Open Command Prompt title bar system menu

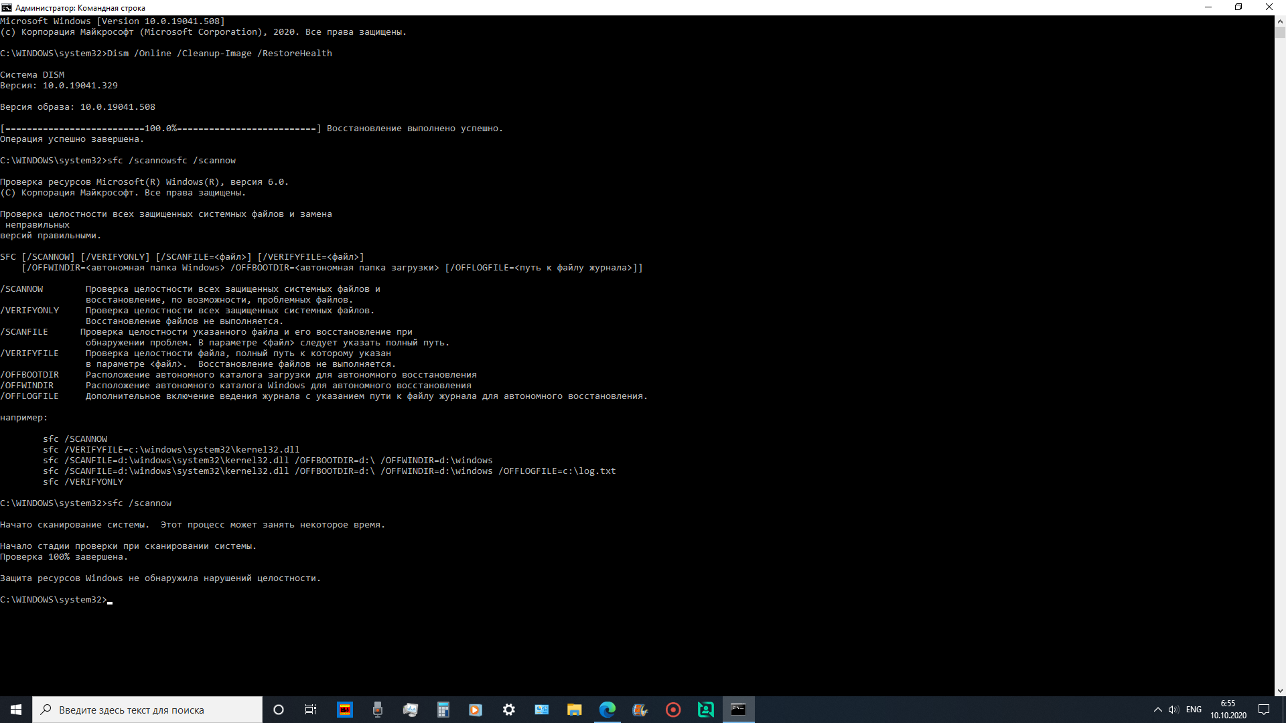coord(7,7)
